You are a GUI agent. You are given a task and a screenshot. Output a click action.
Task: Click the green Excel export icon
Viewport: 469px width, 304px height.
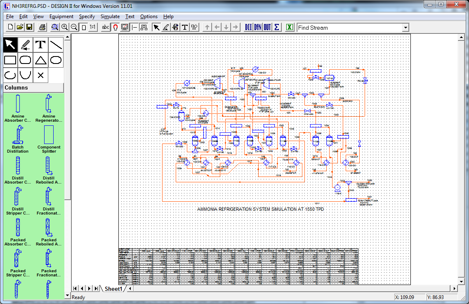coord(289,27)
